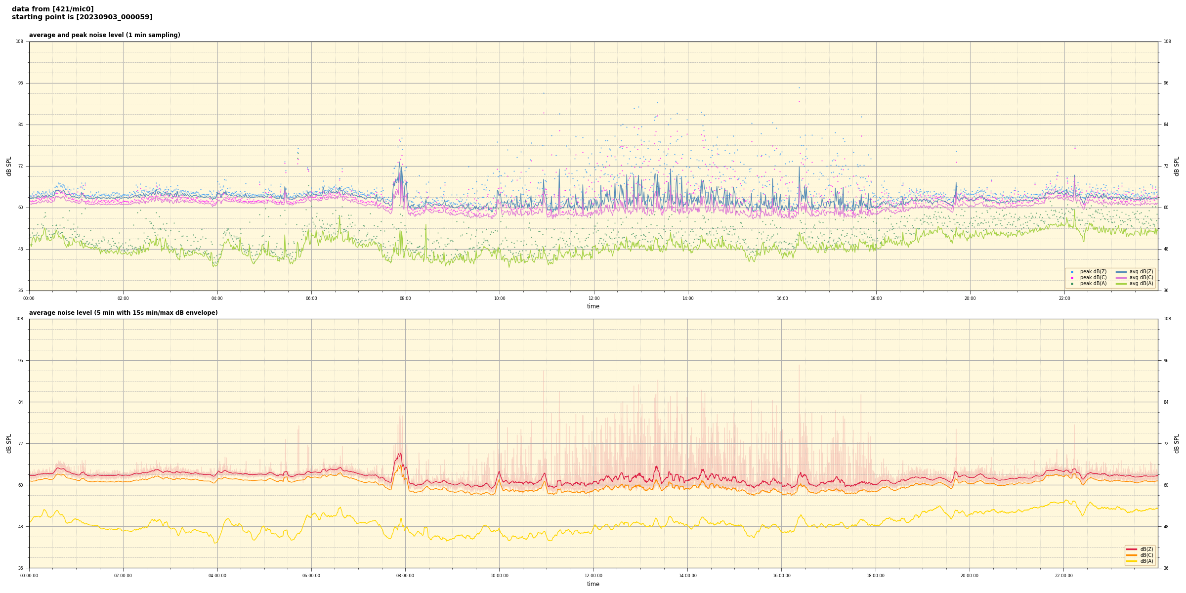Click the avg dB(Z) legend line
Viewport: 1186px width, 593px height.
click(1121, 272)
